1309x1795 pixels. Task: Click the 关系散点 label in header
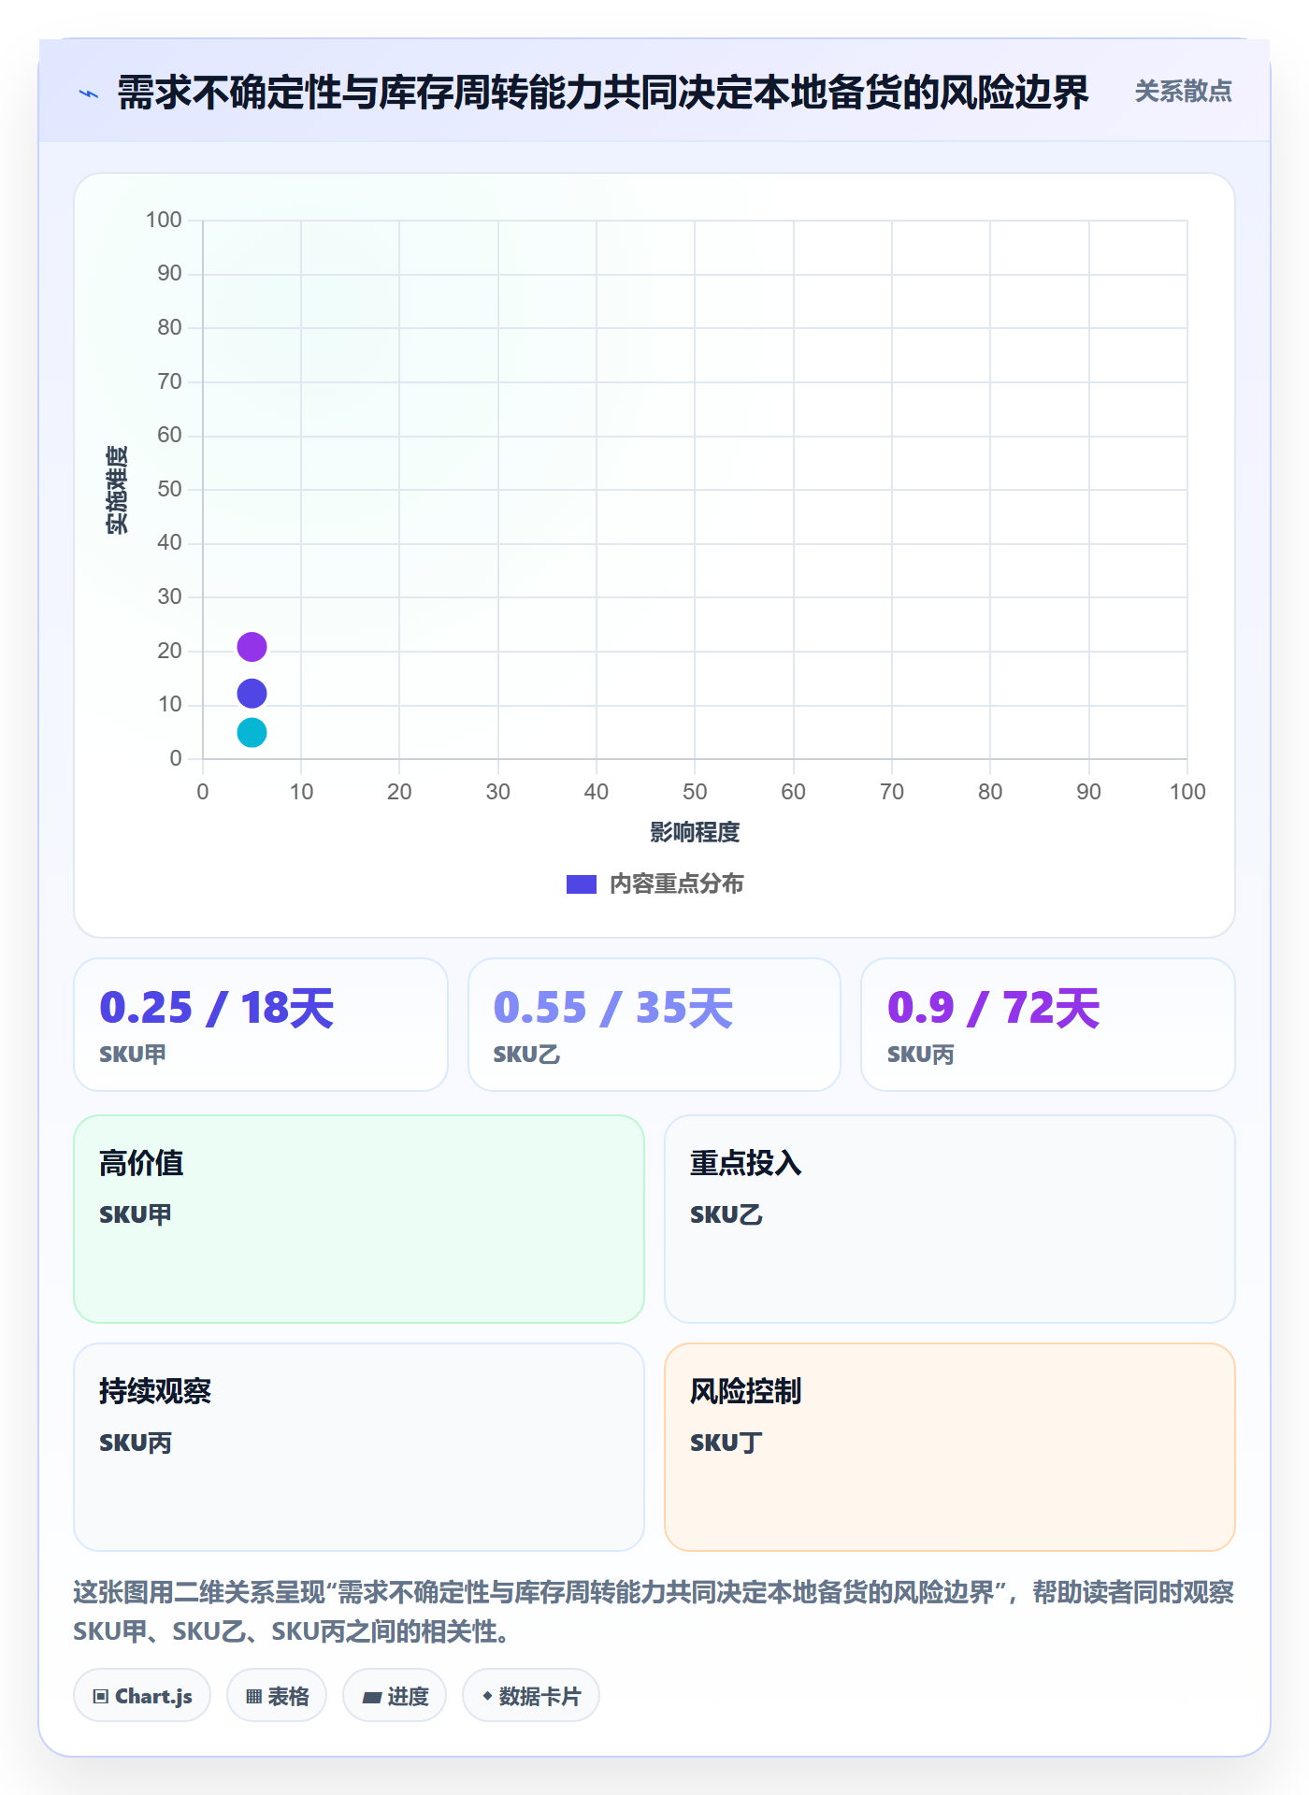[1183, 92]
